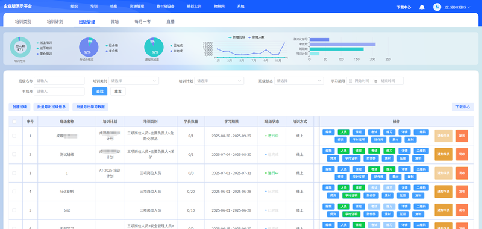Select the checkbox for the test row

(x=14, y=210)
